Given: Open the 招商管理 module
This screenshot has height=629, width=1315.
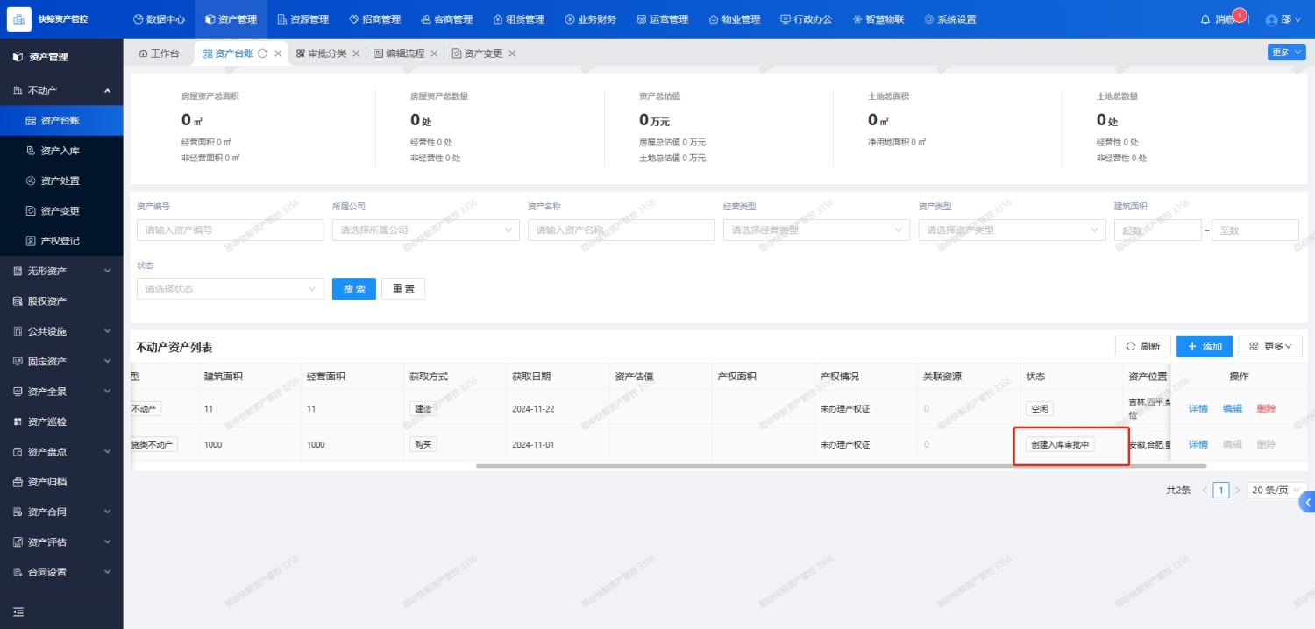Looking at the screenshot, I should (374, 19).
